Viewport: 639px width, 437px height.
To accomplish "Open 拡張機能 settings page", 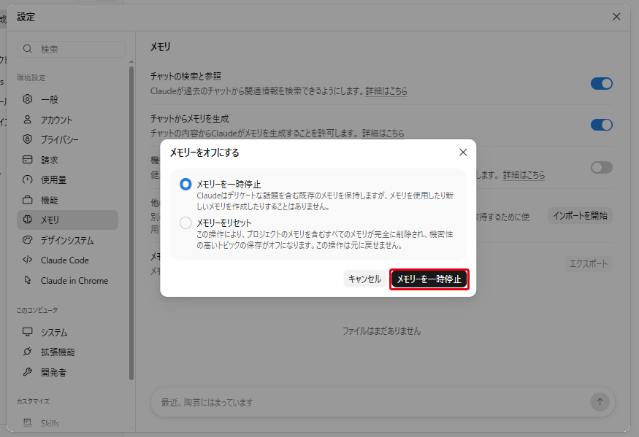I will (x=67, y=352).
